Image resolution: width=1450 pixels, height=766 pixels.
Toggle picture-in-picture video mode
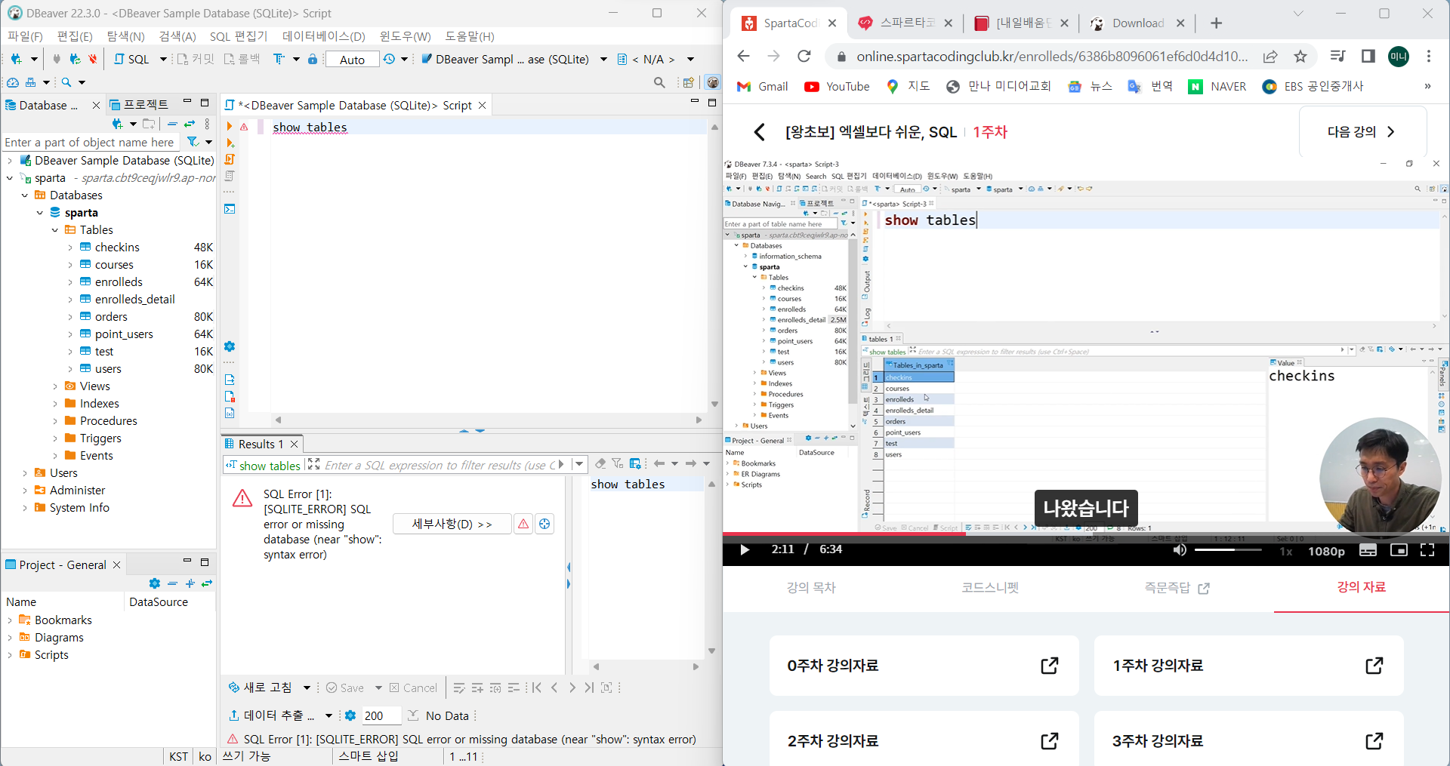point(1399,550)
